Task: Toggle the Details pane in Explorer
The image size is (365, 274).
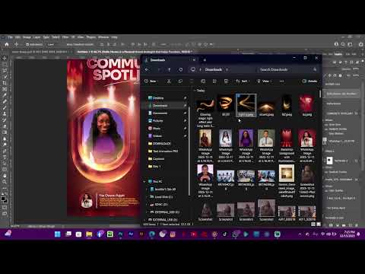Action: [x=309, y=81]
